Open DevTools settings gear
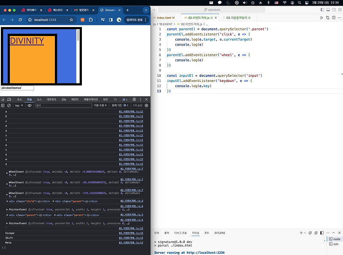 pos(134,100)
